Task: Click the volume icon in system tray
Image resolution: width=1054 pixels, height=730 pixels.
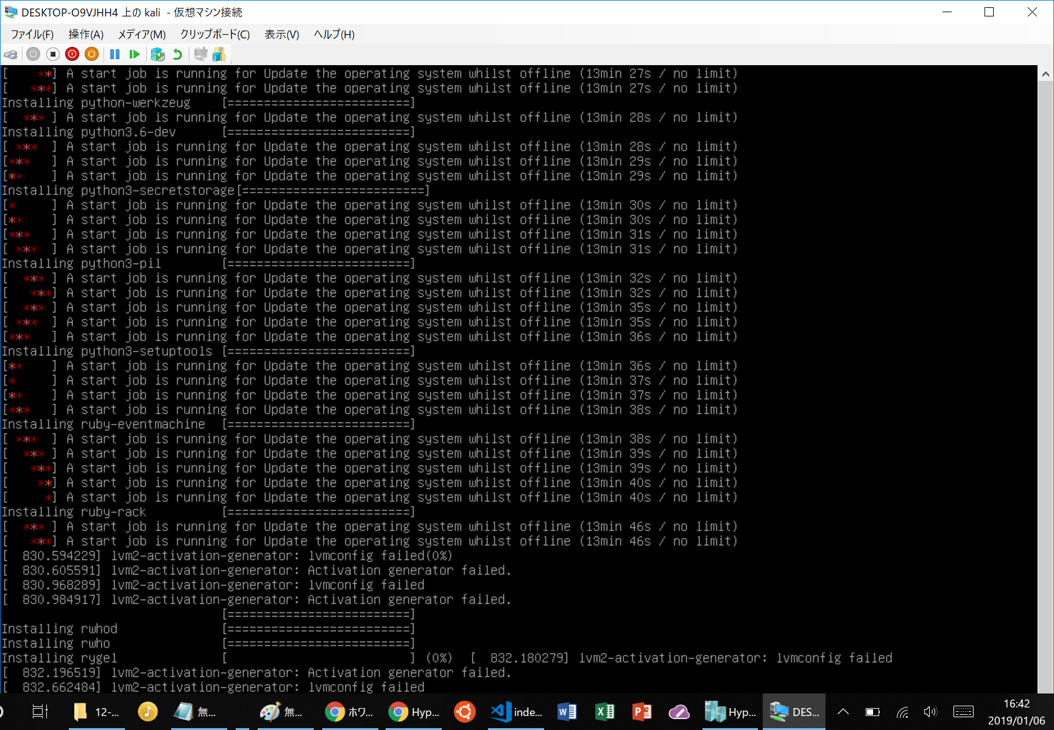Action: 930,712
